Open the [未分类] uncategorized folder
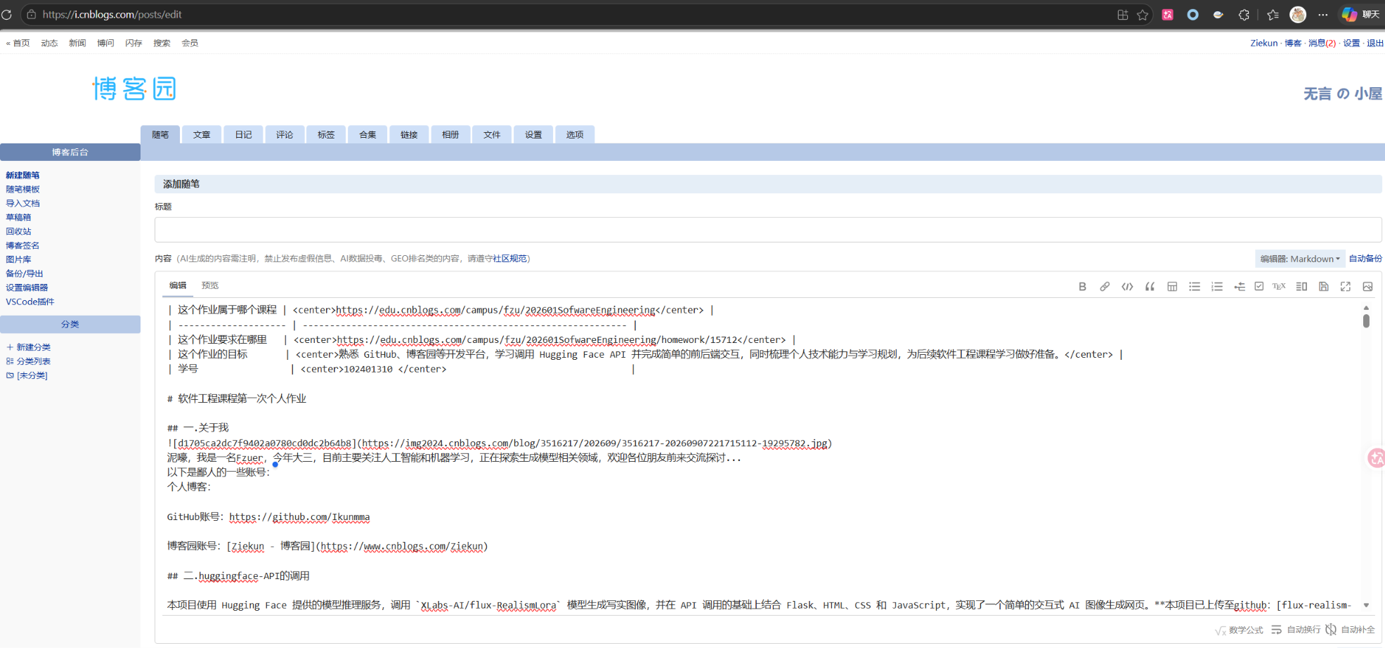 tap(27, 375)
